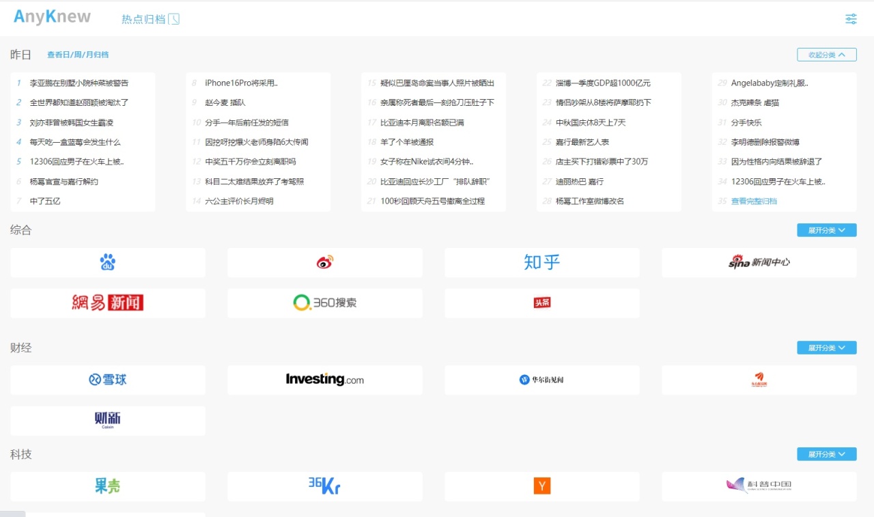This screenshot has height=517, width=874.
Task: Open the 热点归档 archive icon
Action: click(174, 19)
